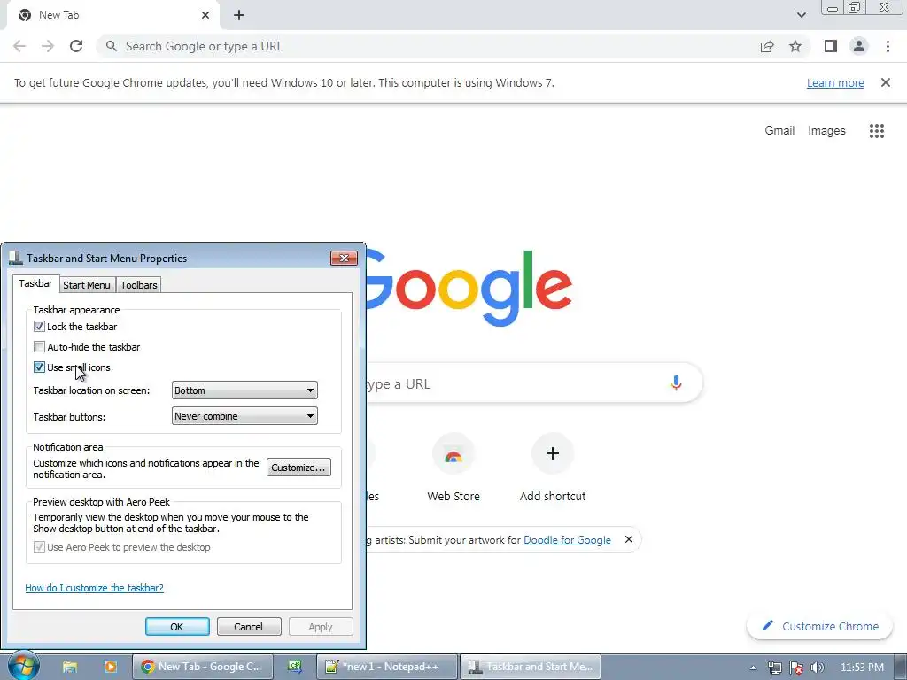This screenshot has height=680, width=907.
Task: Close the Windows 7 update info bar
Action: [x=885, y=82]
